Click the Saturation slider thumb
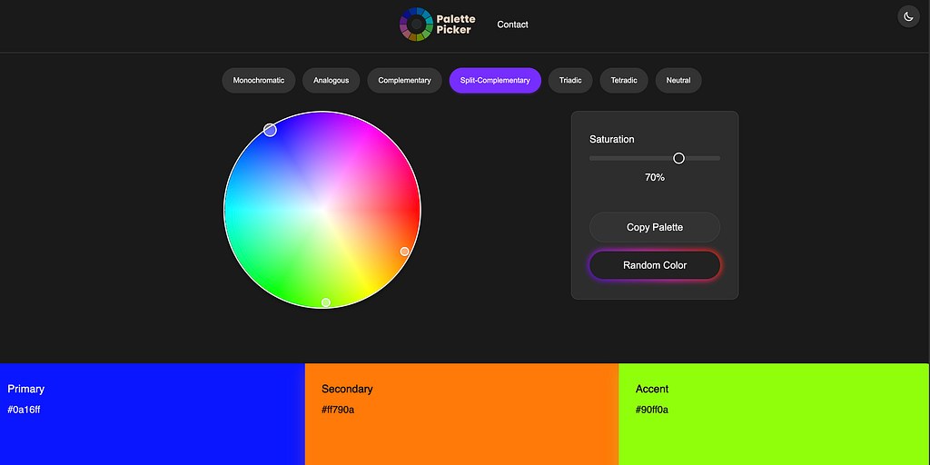 (x=679, y=158)
